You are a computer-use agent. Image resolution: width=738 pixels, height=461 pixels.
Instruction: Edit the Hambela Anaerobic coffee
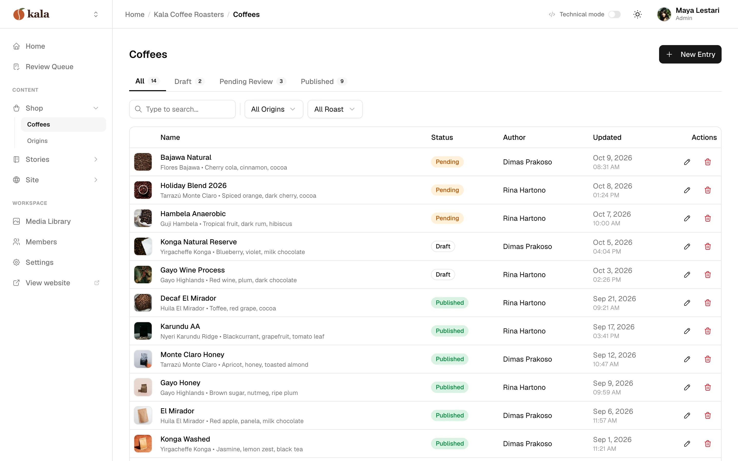687,218
